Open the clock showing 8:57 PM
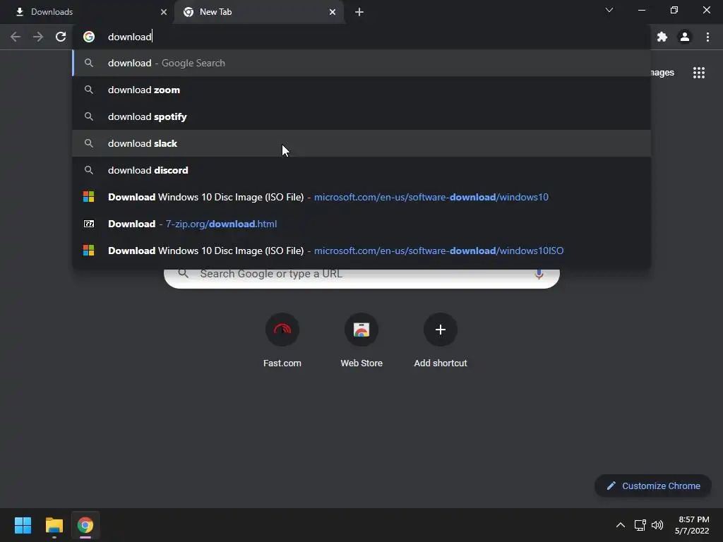Image resolution: width=723 pixels, height=542 pixels. (x=692, y=525)
